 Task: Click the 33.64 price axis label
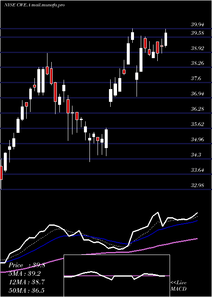coord(198,170)
